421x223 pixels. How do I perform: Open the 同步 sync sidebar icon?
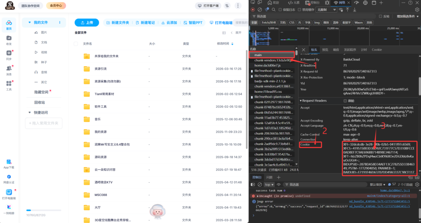[9, 53]
